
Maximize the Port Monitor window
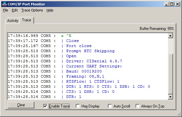[172, 4]
